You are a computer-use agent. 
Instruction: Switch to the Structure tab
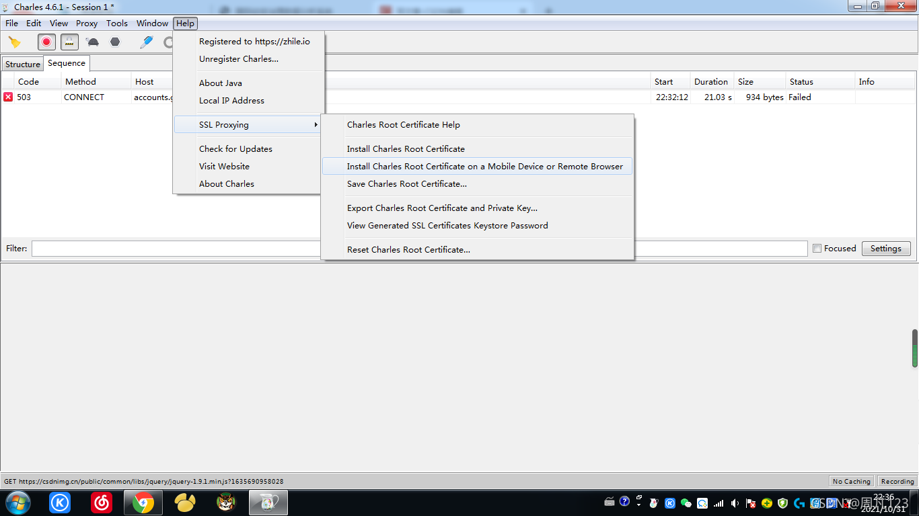(23, 64)
